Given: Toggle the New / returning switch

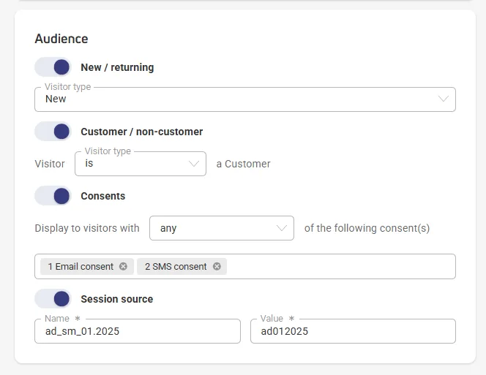Looking at the screenshot, I should tap(53, 67).
